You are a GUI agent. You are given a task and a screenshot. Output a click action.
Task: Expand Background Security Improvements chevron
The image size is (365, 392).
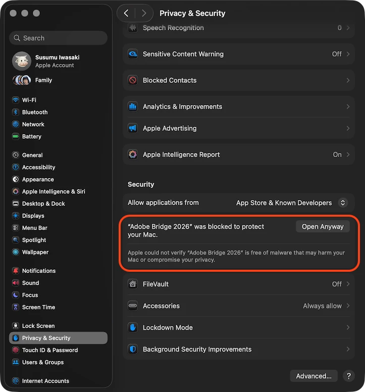348,349
